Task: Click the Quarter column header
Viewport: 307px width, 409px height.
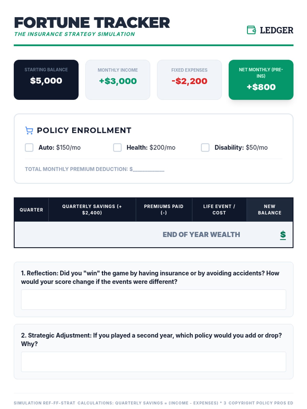Action: 31,210
